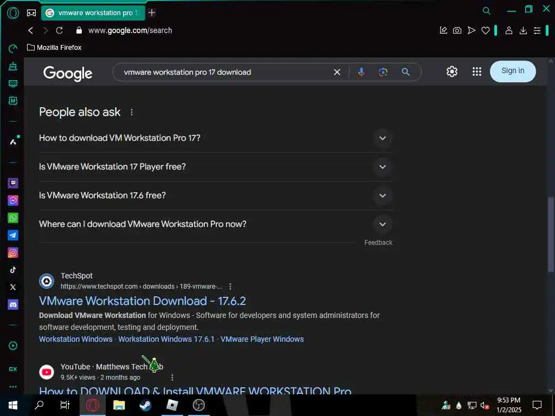Image resolution: width=555 pixels, height=416 pixels.
Task: Reload the current page
Action: 60,30
